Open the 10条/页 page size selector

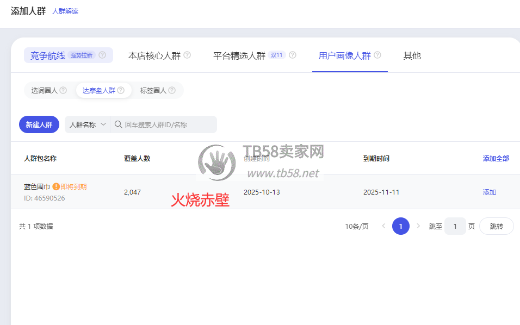coord(356,226)
